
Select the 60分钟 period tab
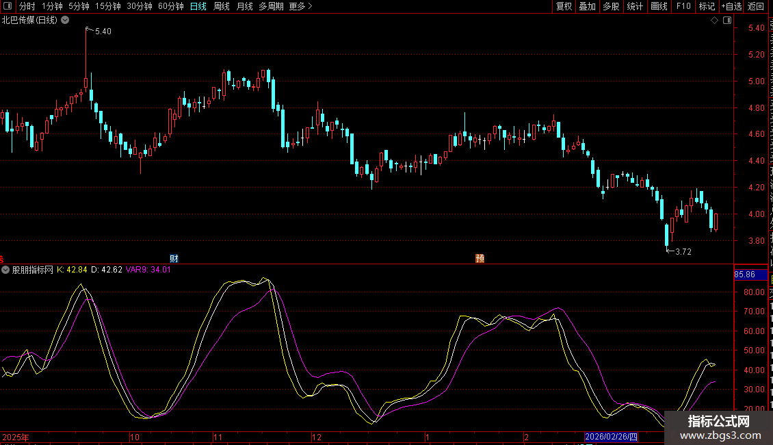170,6
